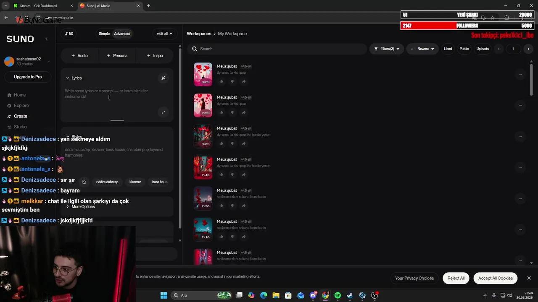Image resolution: width=538 pixels, height=302 pixels.
Task: Open the Filters (3) dropdown
Action: point(387,49)
